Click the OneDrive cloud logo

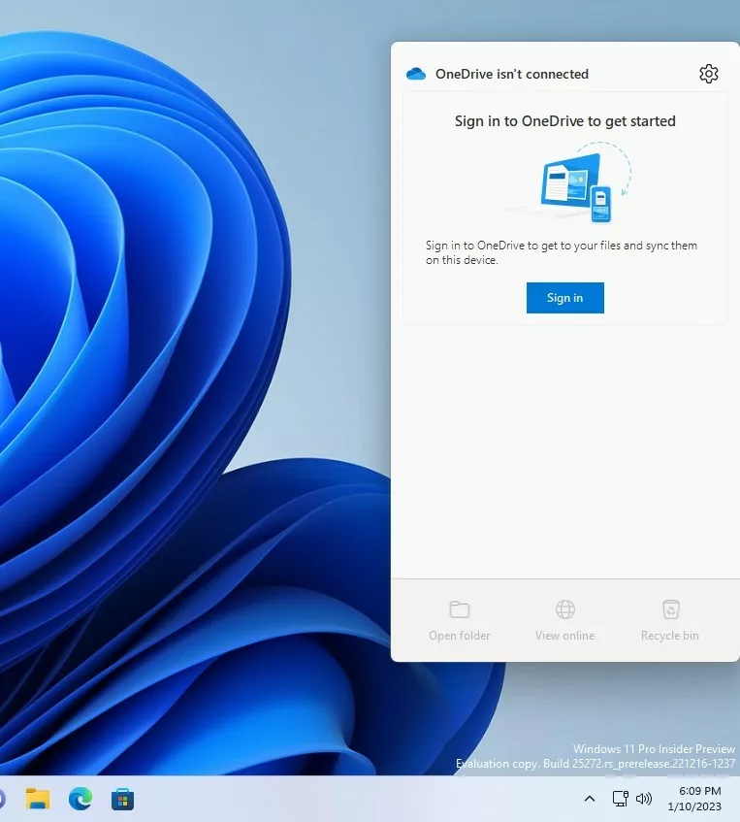[x=416, y=74]
